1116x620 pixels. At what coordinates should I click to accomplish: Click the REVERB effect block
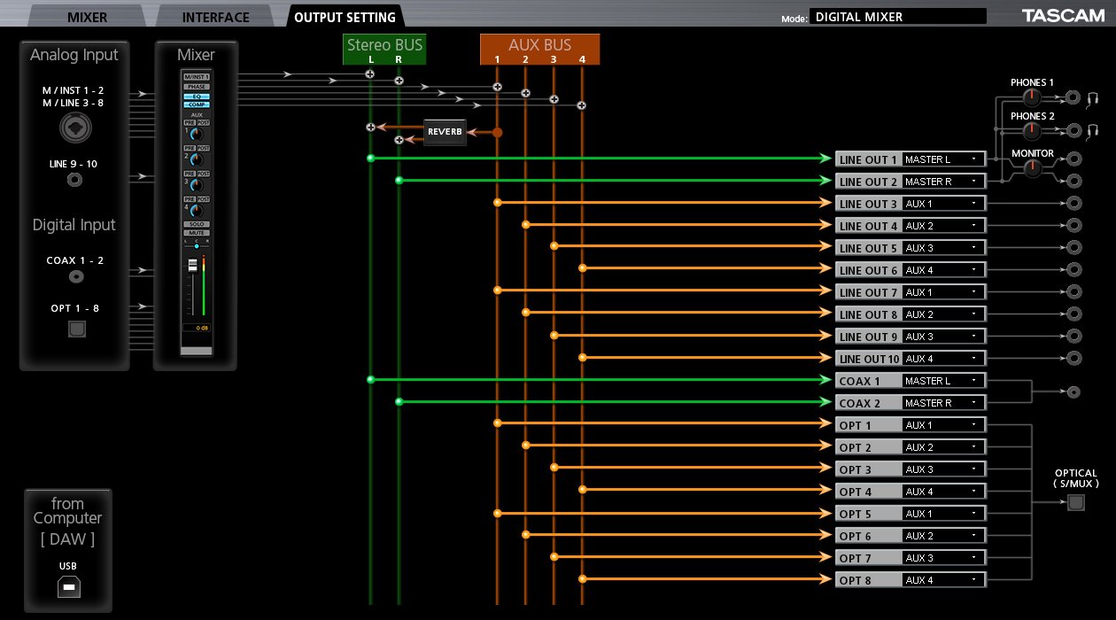445,132
